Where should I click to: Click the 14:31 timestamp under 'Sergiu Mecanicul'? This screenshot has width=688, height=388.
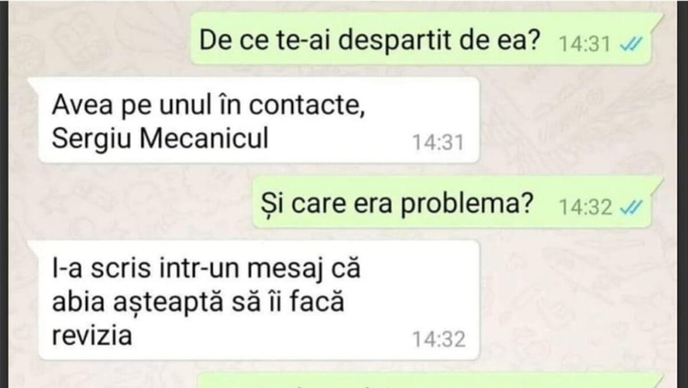coord(438,143)
